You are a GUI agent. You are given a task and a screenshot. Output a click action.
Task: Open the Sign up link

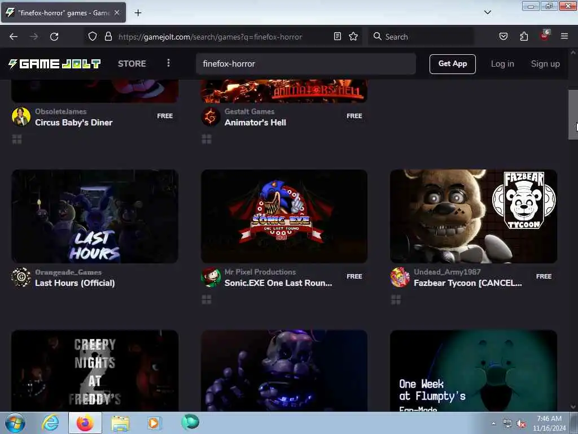[x=545, y=64]
